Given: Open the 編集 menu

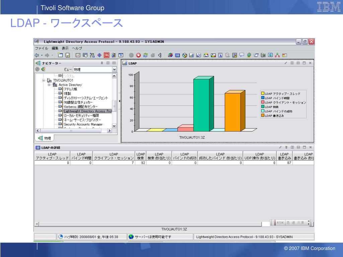Looking at the screenshot, I should point(55,48).
